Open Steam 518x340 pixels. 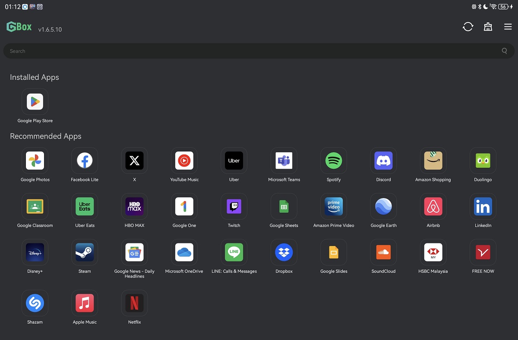point(85,252)
